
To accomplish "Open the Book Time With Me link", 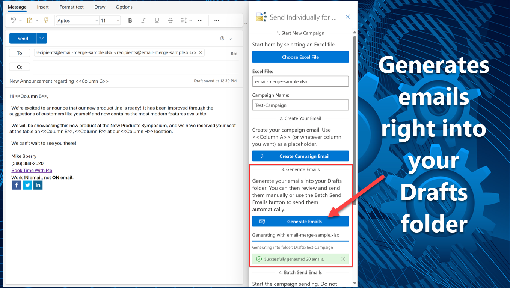I will (x=32, y=171).
